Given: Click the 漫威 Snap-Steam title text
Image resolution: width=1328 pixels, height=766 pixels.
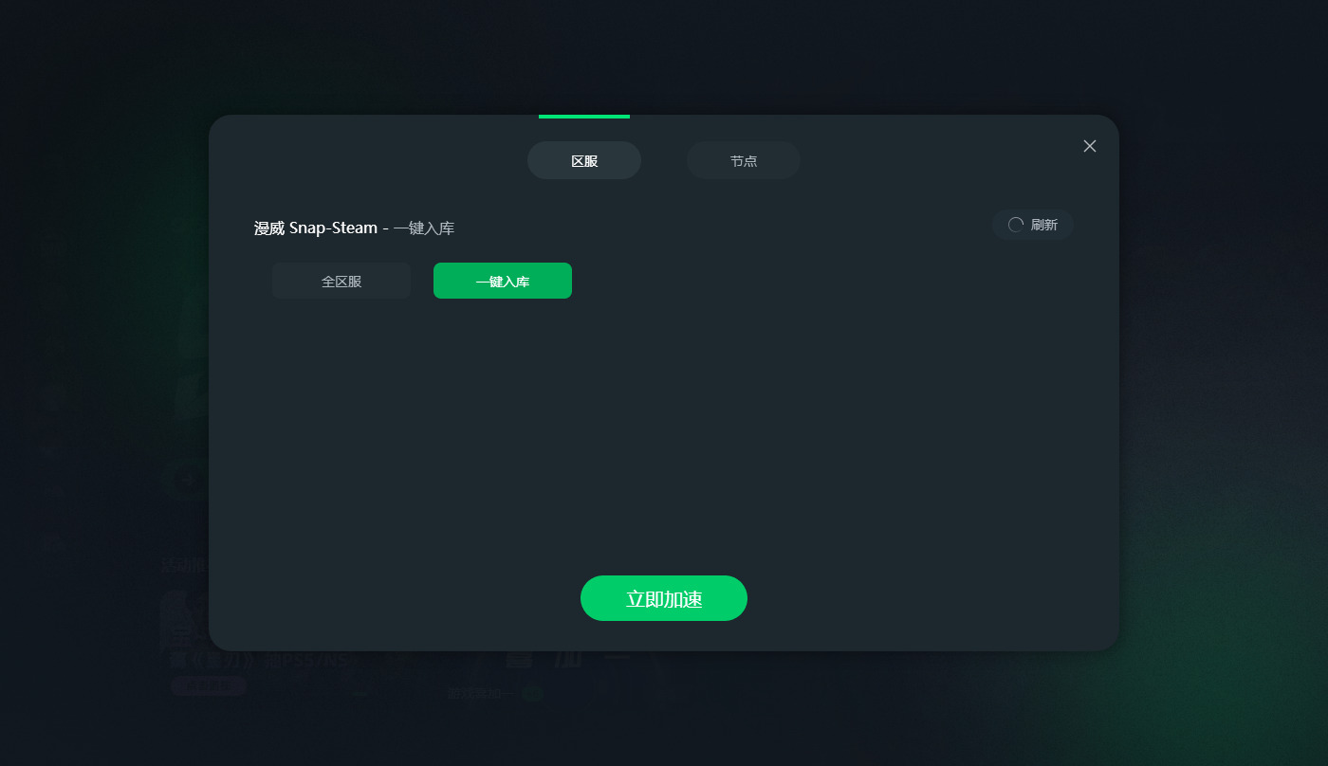Looking at the screenshot, I should click(316, 228).
